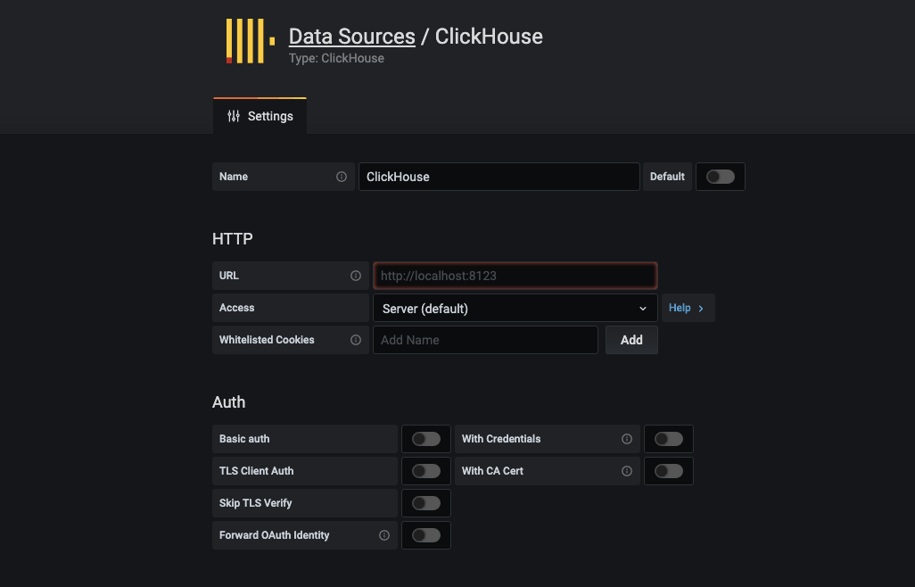
Task: Click the sliders icon on the Settings tab
Action: click(233, 116)
